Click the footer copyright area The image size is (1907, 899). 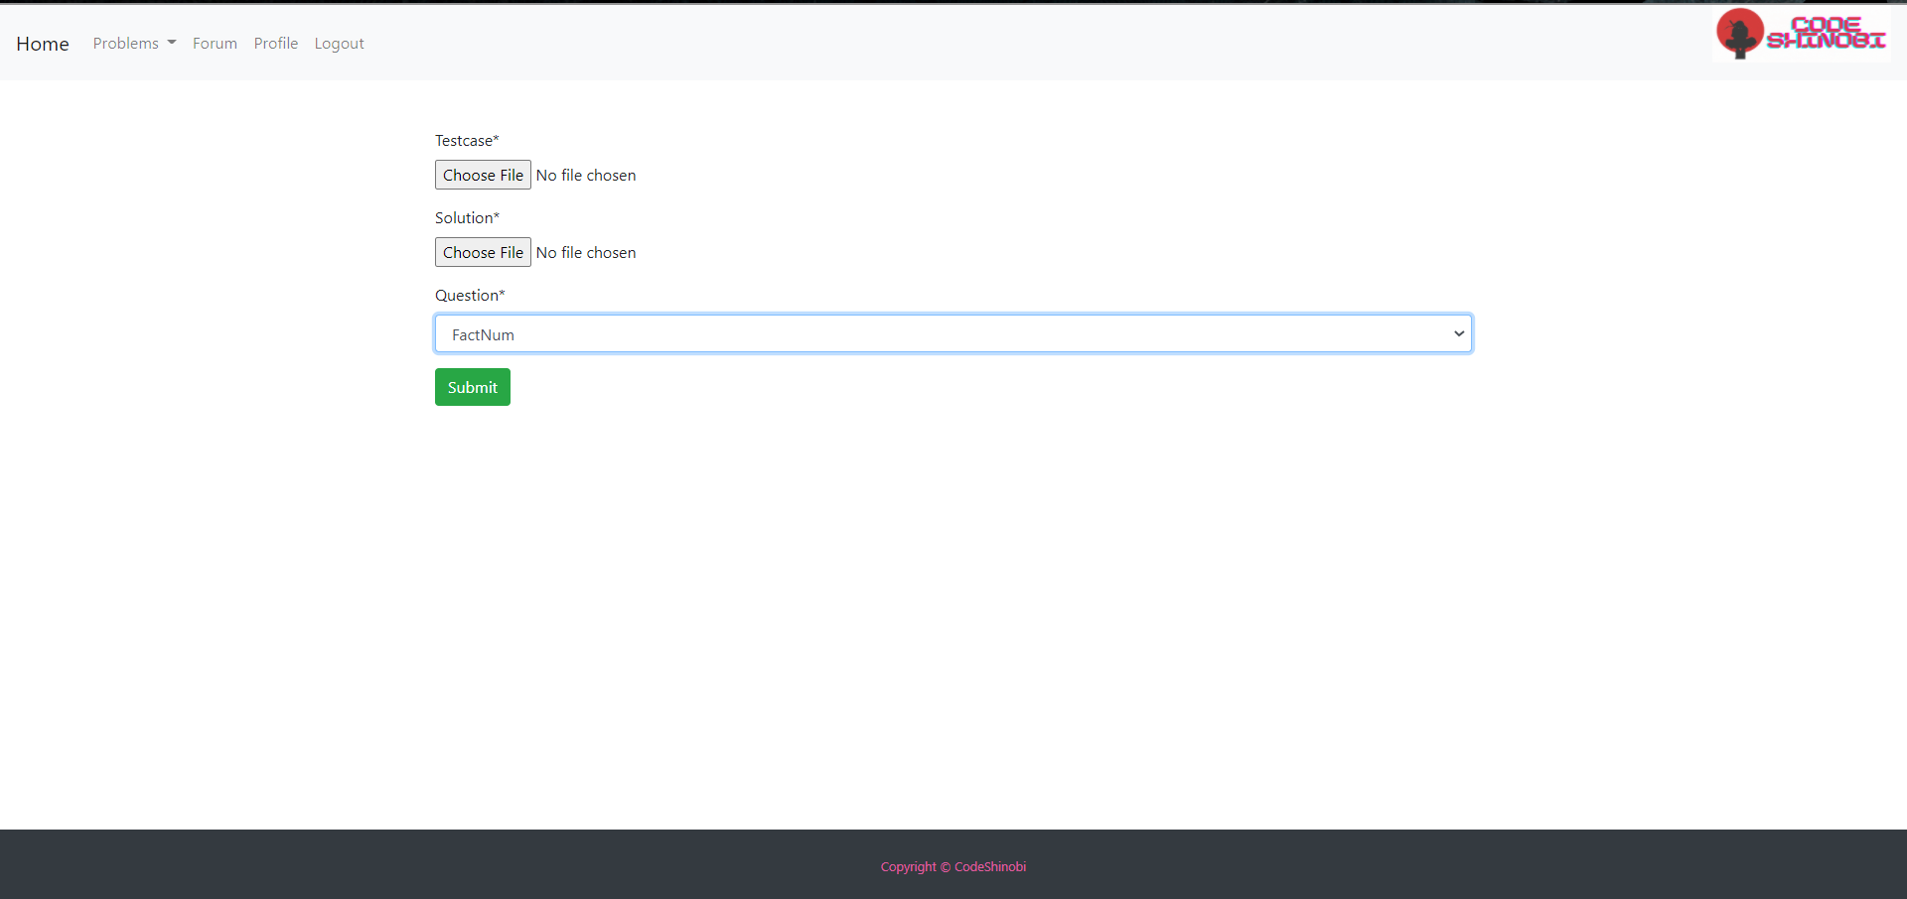953,866
